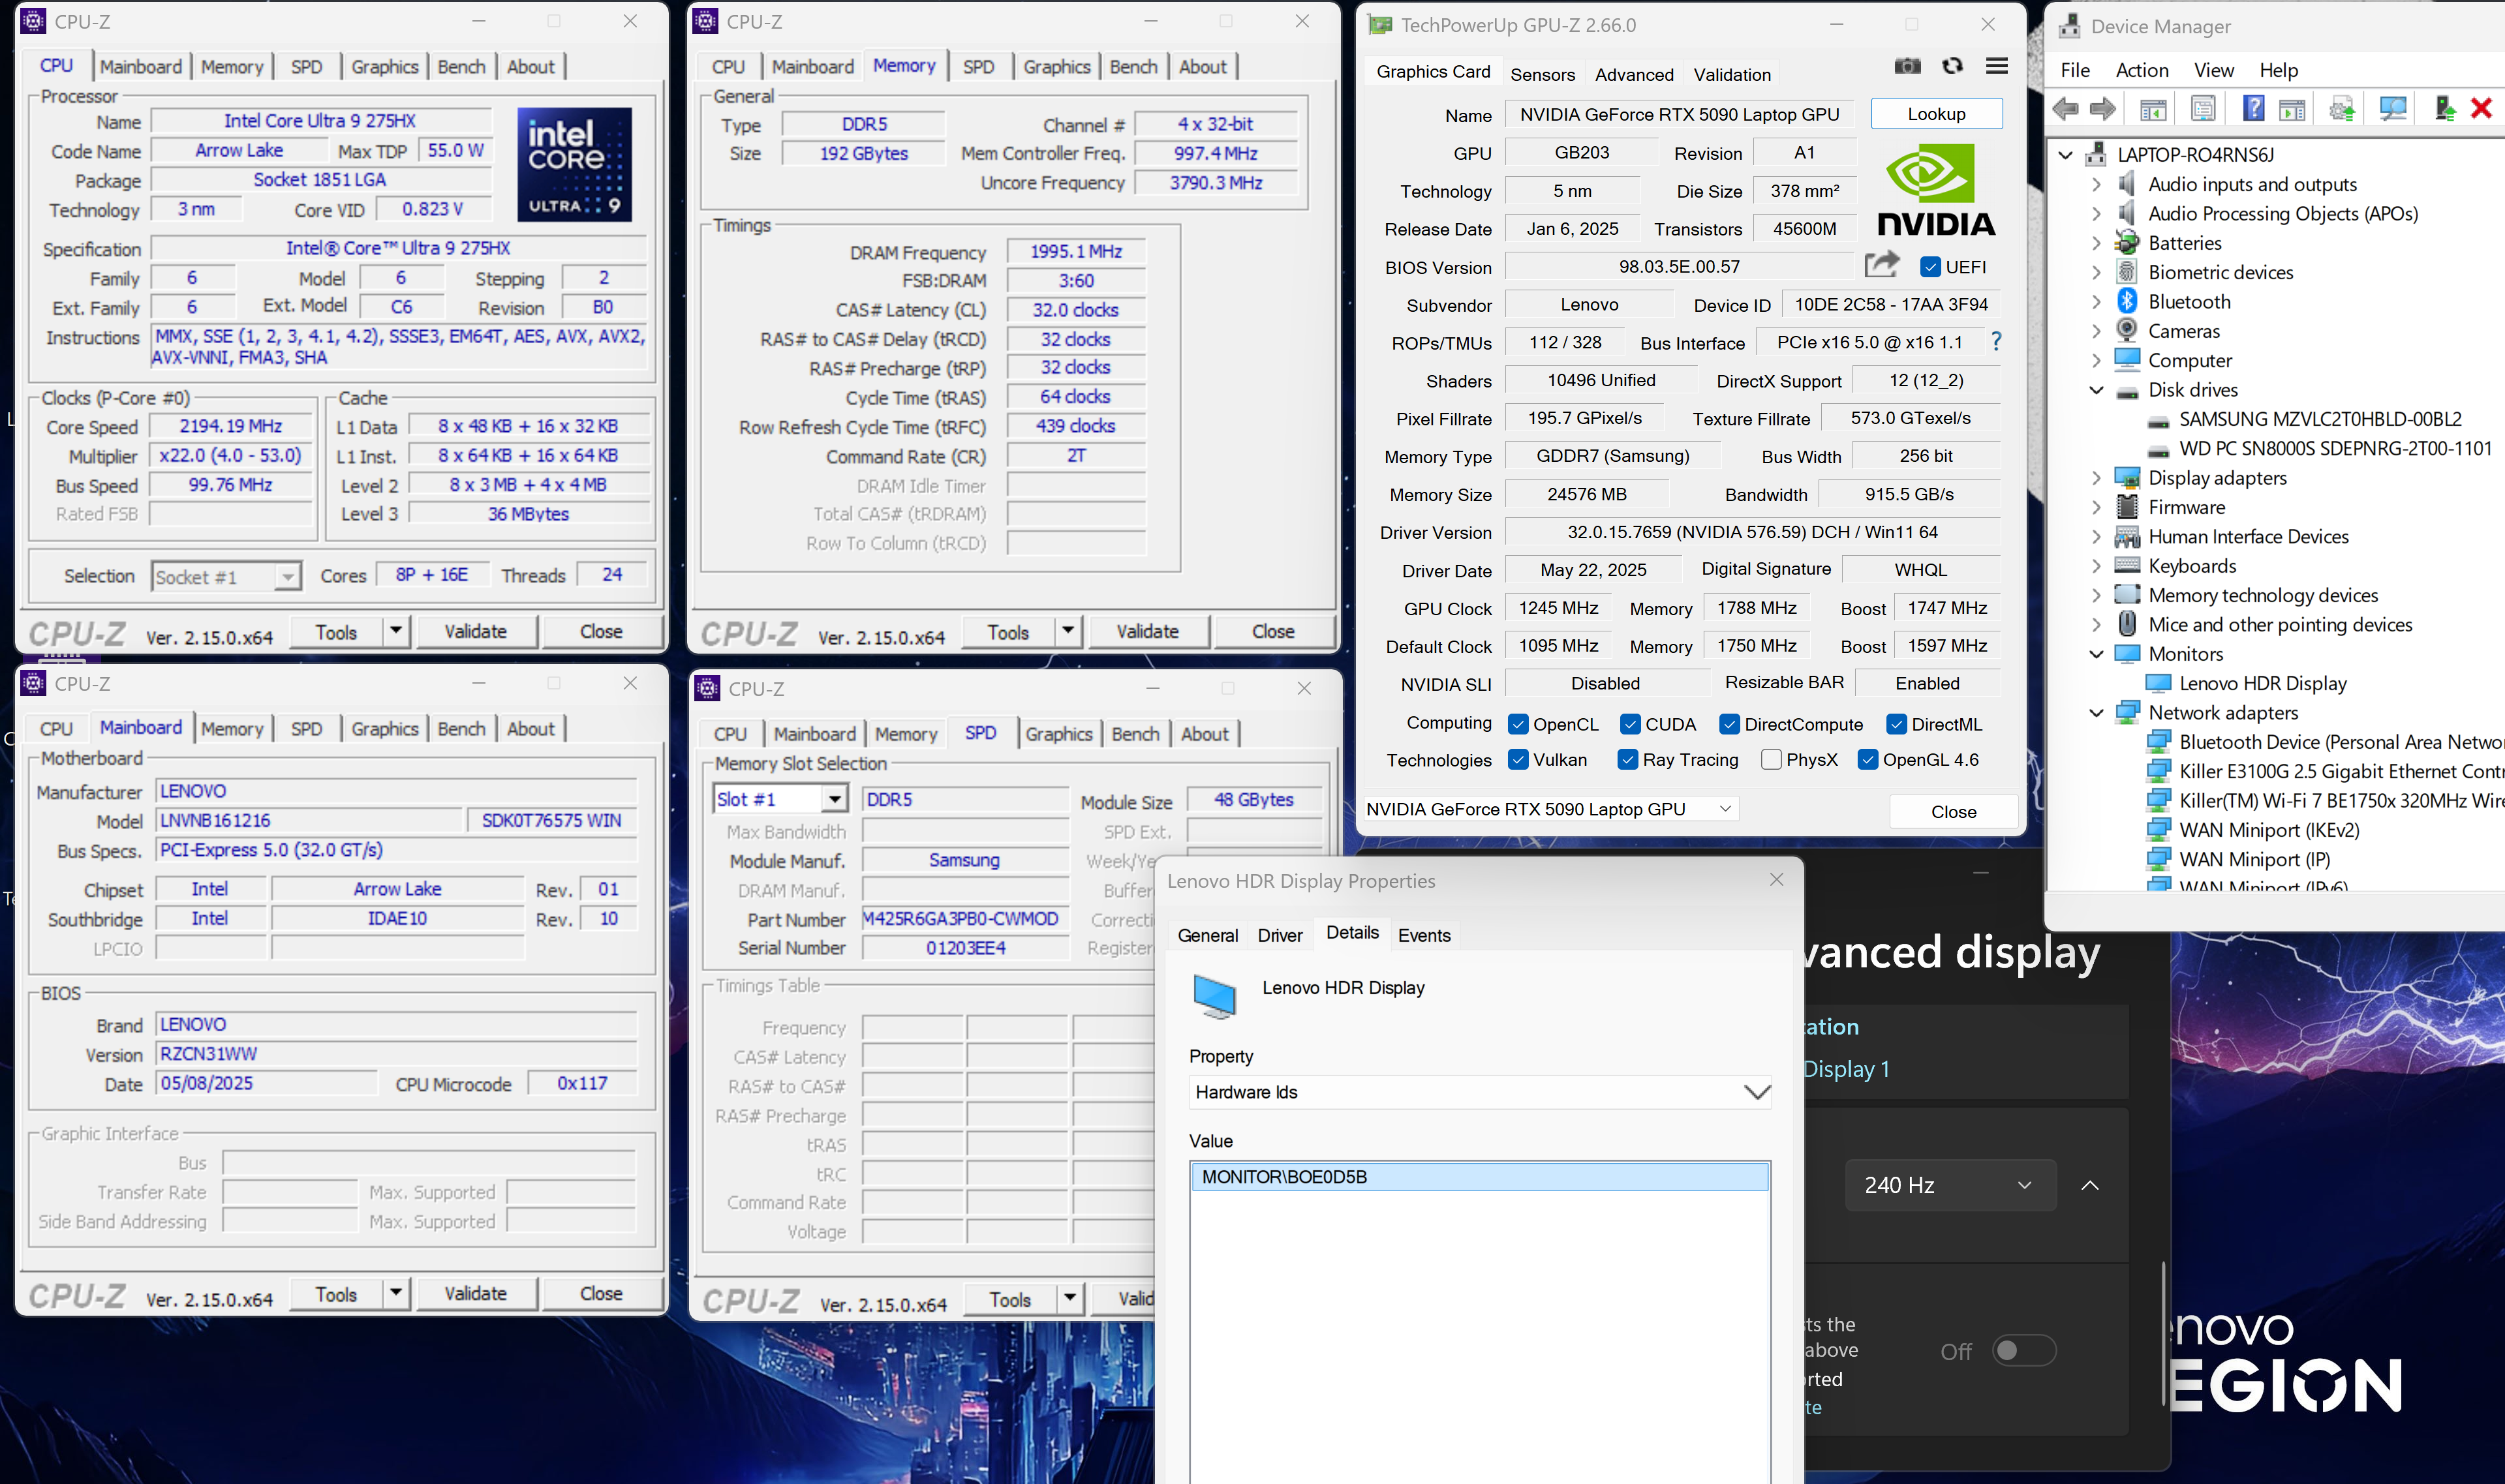Select the Killer E3100G Ethernet adapter icon
The width and height of the screenshot is (2505, 1484).
2158,771
